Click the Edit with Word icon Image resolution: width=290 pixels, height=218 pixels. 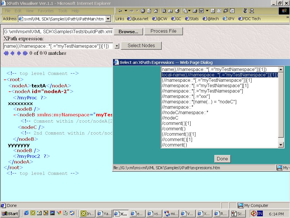pyautogui.click(x=201, y=11)
